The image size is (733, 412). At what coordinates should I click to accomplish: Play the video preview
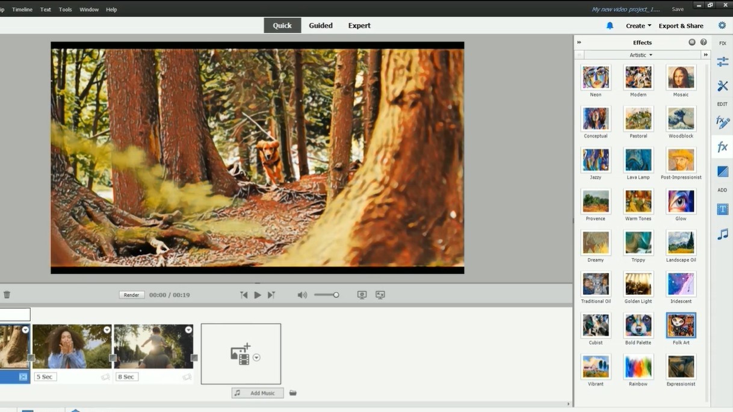[x=258, y=295]
